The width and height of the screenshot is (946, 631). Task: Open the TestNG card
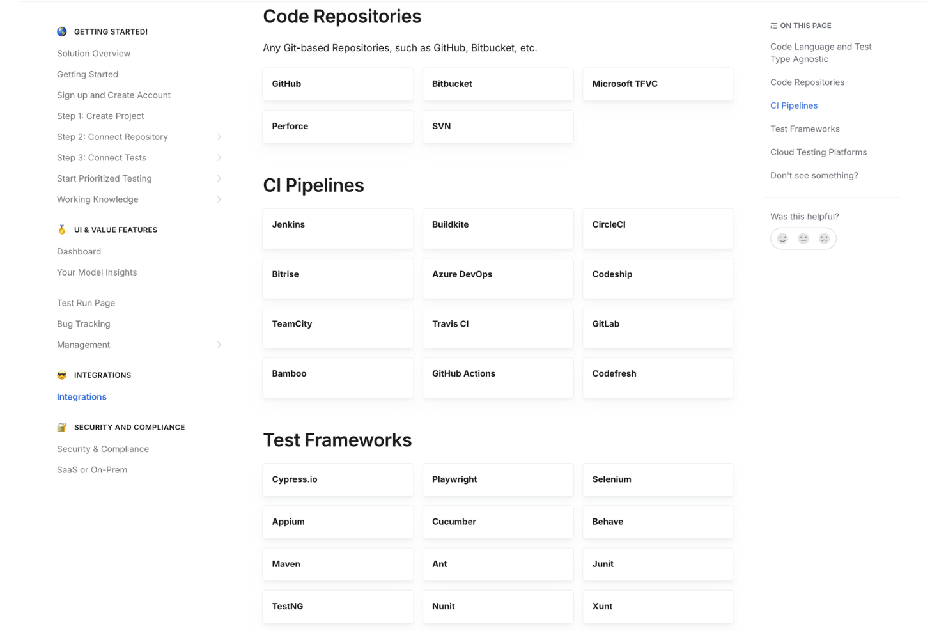click(338, 607)
